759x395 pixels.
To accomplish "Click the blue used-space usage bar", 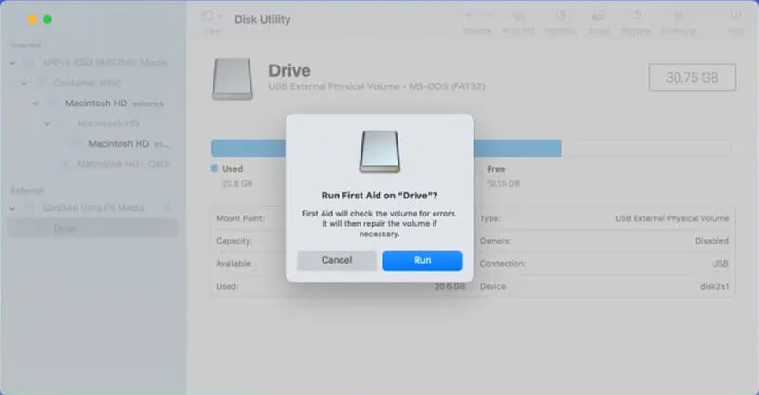I will point(386,148).
